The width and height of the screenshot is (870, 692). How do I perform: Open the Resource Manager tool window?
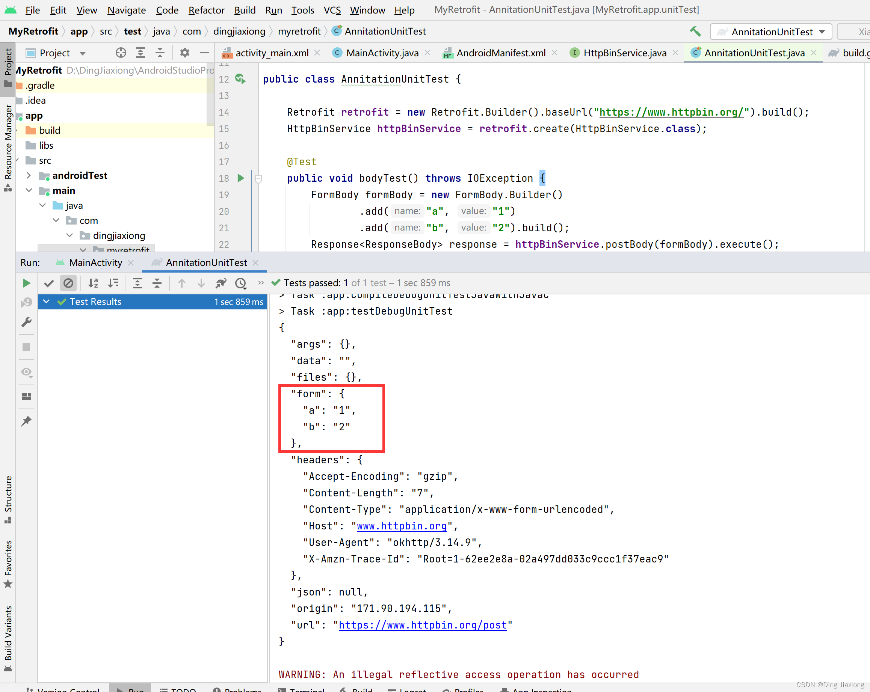point(8,147)
